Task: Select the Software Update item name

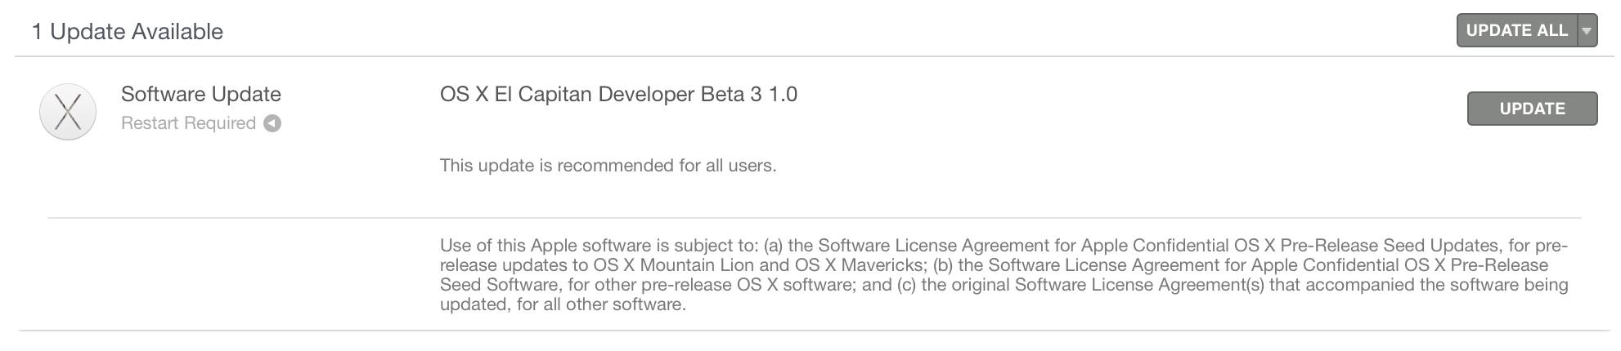Action: coord(201,95)
